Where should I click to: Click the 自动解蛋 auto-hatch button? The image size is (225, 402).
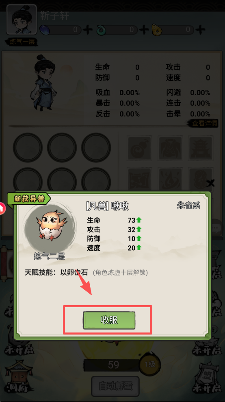115,386
